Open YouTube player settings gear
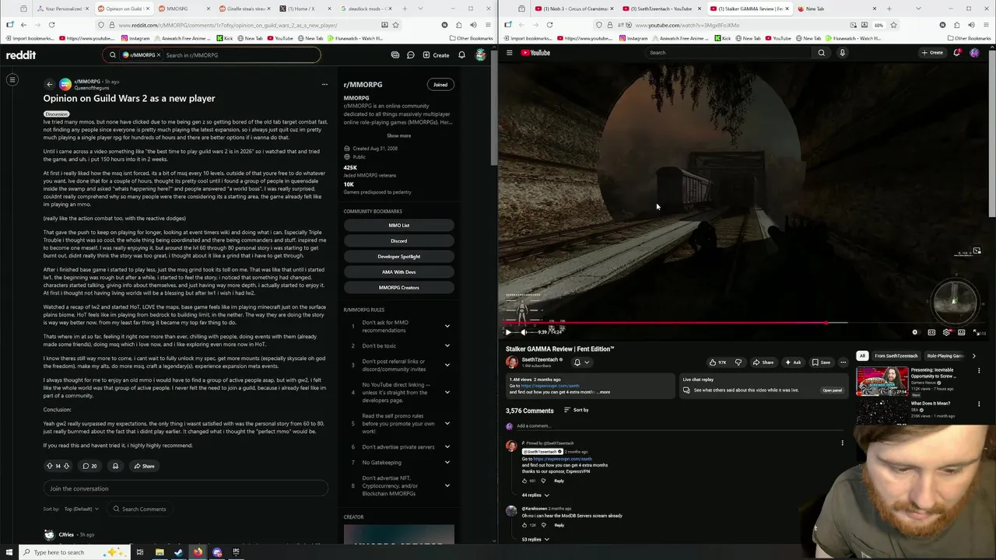This screenshot has height=560, width=996. pos(946,332)
